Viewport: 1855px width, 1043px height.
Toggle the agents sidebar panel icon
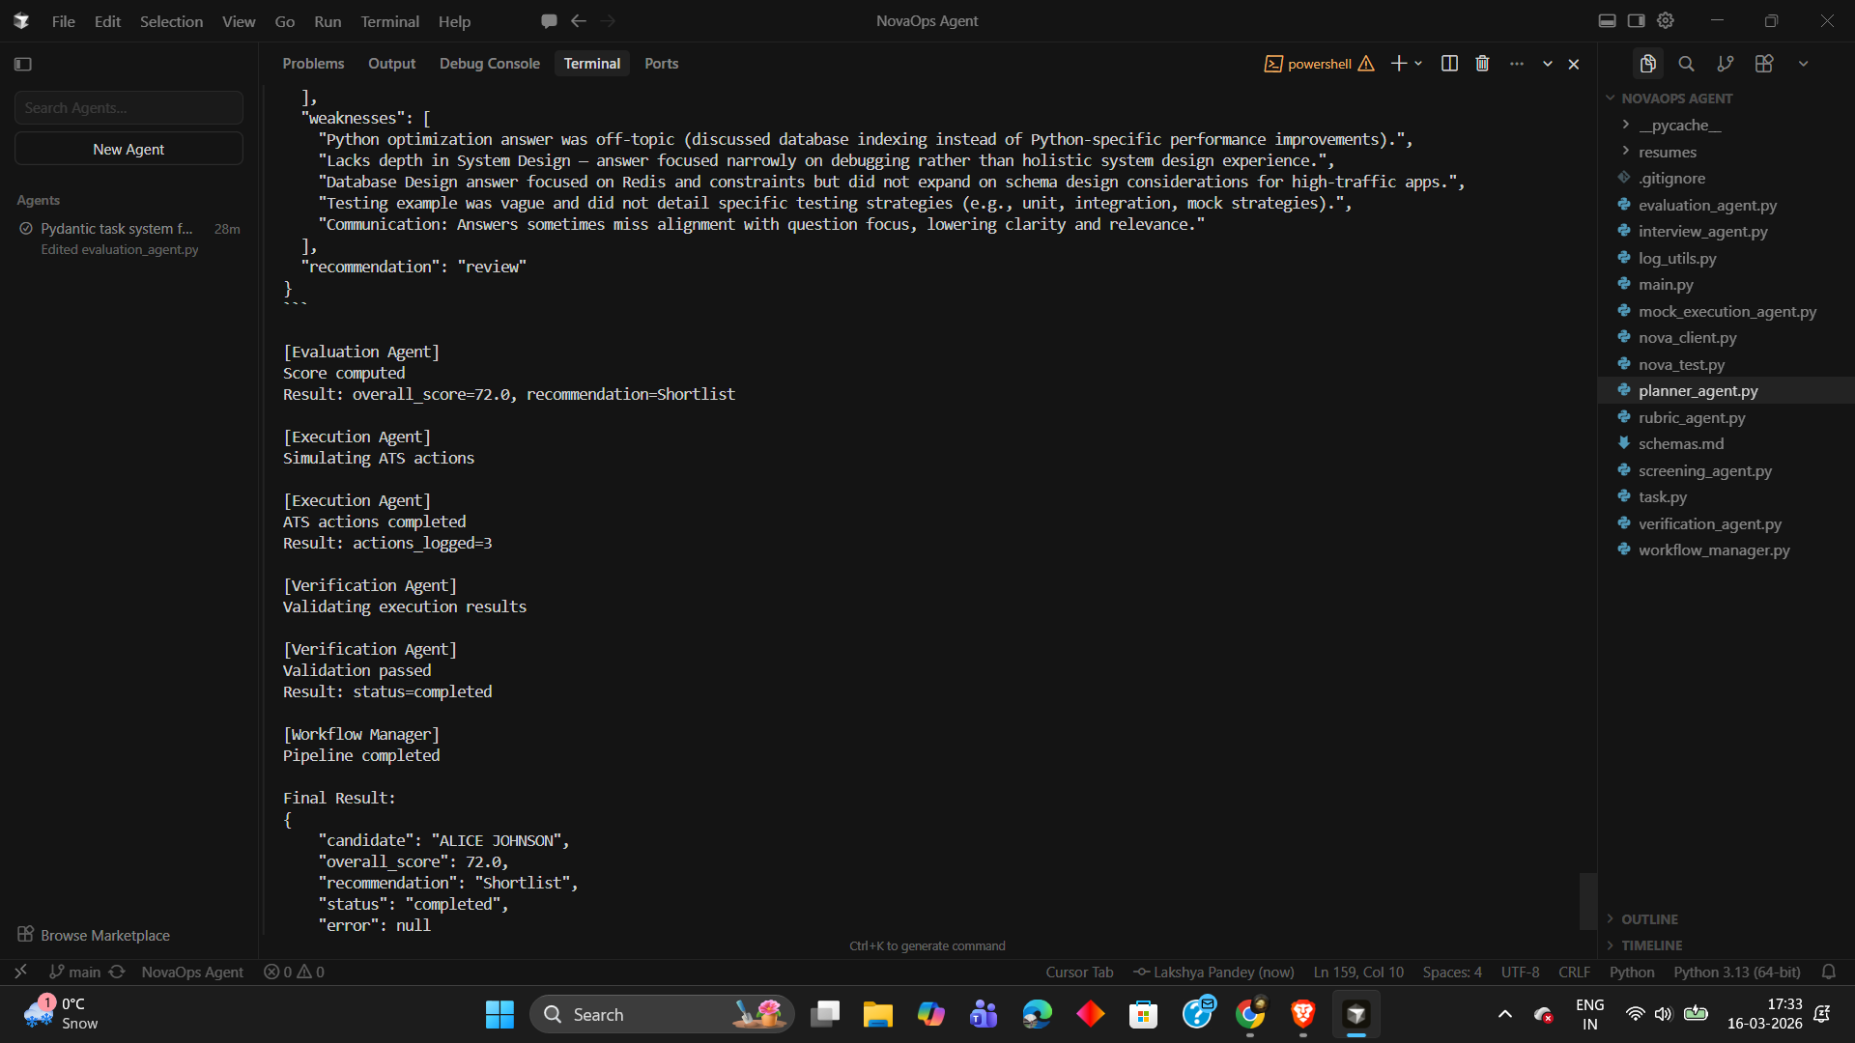pos(23,64)
